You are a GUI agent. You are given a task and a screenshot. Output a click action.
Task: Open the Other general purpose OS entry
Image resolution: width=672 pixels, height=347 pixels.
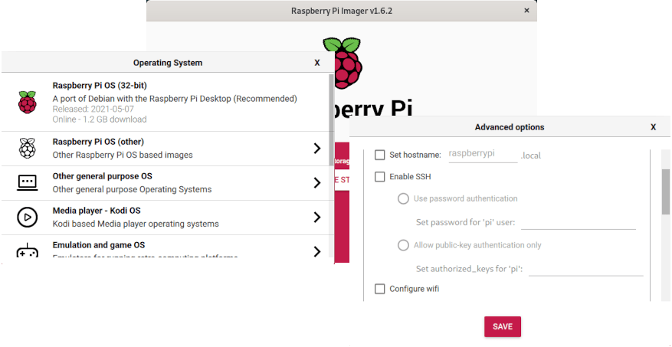[x=167, y=183]
